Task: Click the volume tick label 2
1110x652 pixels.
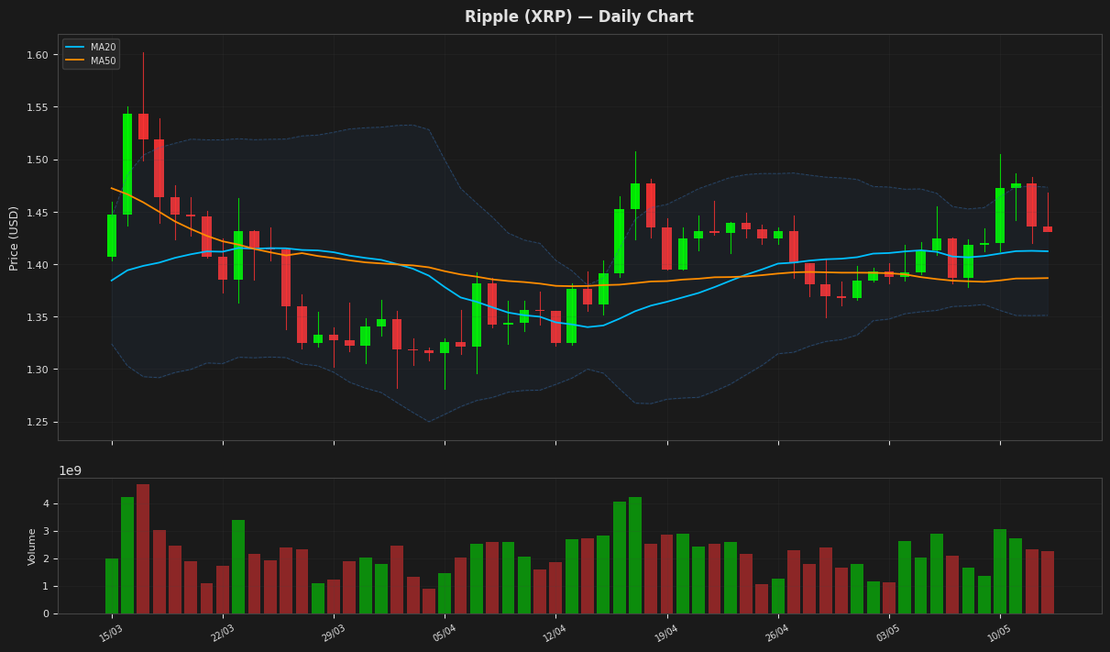Action: click(44, 558)
